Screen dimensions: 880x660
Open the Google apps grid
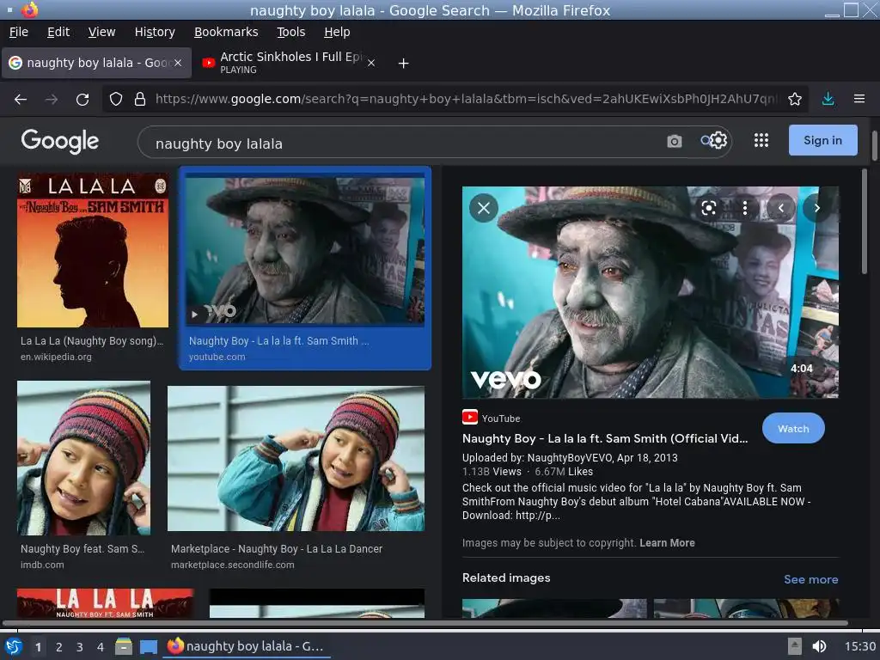pyautogui.click(x=761, y=140)
